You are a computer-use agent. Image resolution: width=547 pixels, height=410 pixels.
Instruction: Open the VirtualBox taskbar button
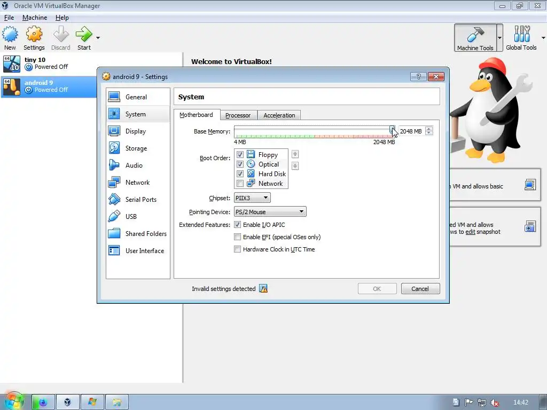[x=68, y=403]
